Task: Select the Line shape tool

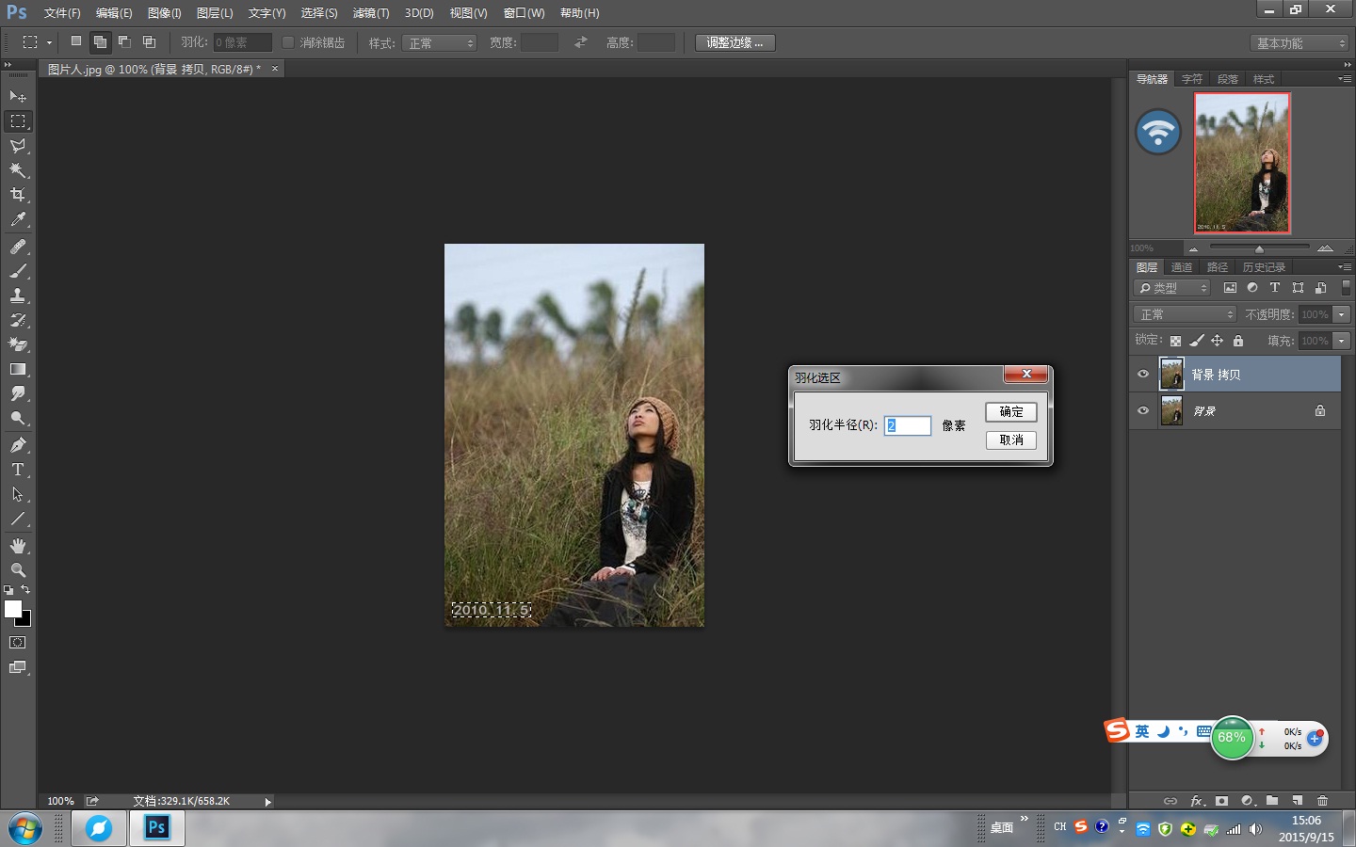Action: 18,519
